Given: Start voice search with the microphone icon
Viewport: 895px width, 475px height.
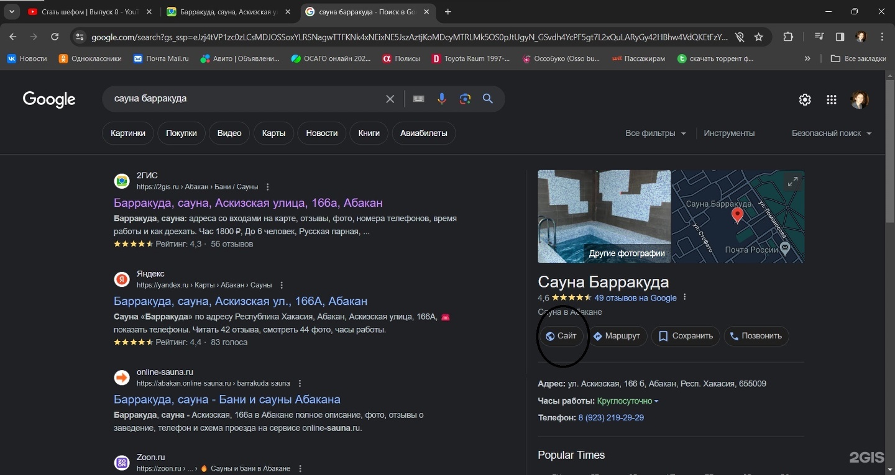Looking at the screenshot, I should 442,99.
